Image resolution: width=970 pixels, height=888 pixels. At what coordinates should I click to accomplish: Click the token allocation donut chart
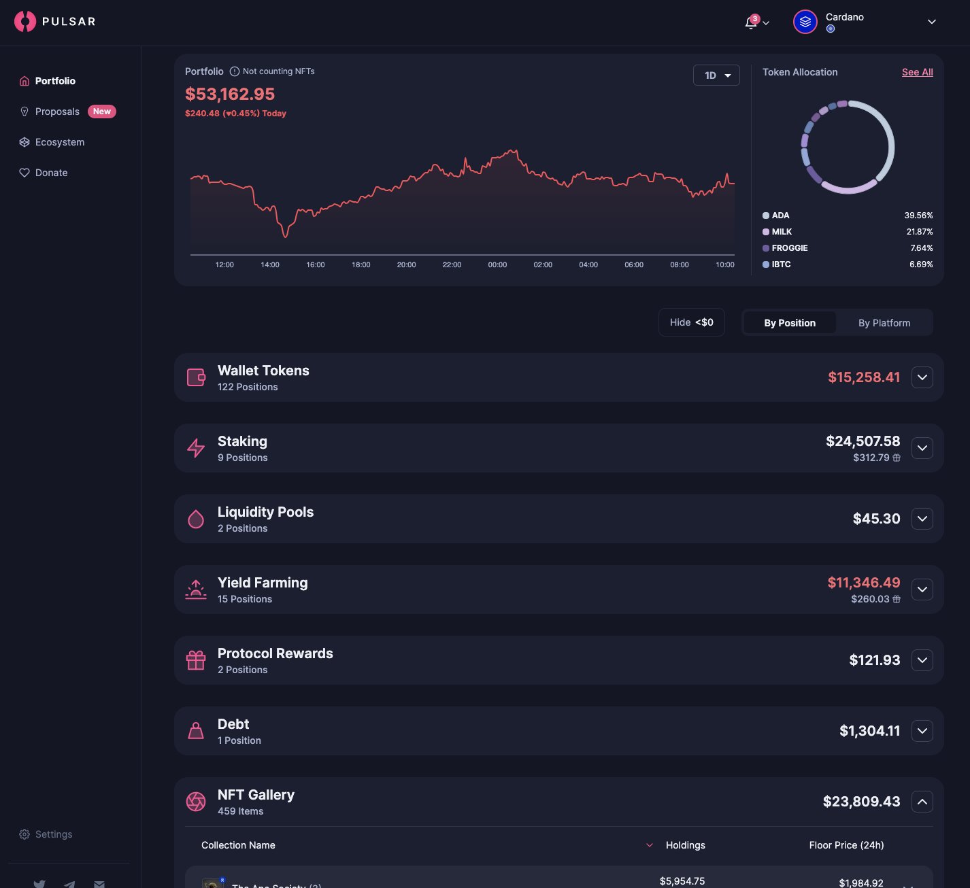click(x=848, y=148)
